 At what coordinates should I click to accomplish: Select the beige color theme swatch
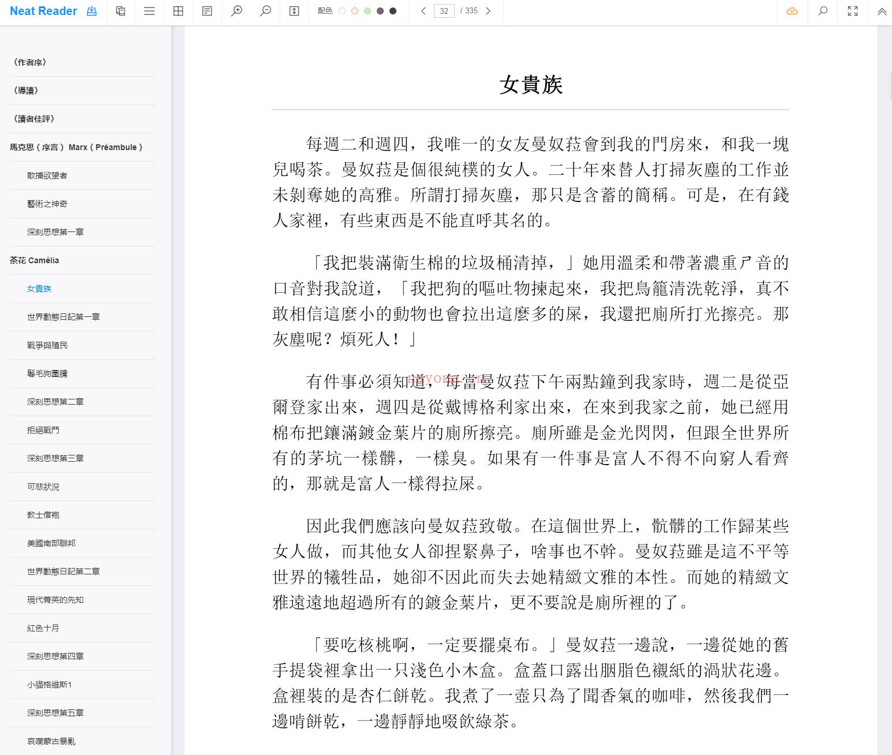click(x=355, y=11)
